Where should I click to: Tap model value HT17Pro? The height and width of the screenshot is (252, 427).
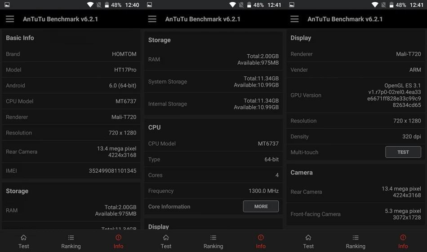[125, 70]
